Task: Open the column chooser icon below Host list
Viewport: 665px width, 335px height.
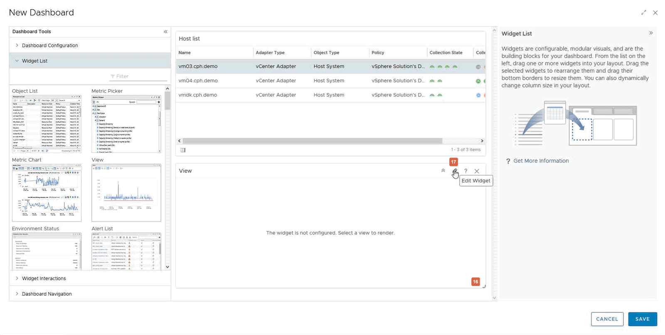Action: point(183,150)
